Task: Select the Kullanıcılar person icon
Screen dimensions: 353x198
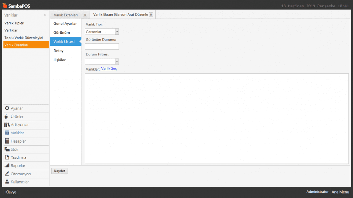Action: click(x=7, y=182)
